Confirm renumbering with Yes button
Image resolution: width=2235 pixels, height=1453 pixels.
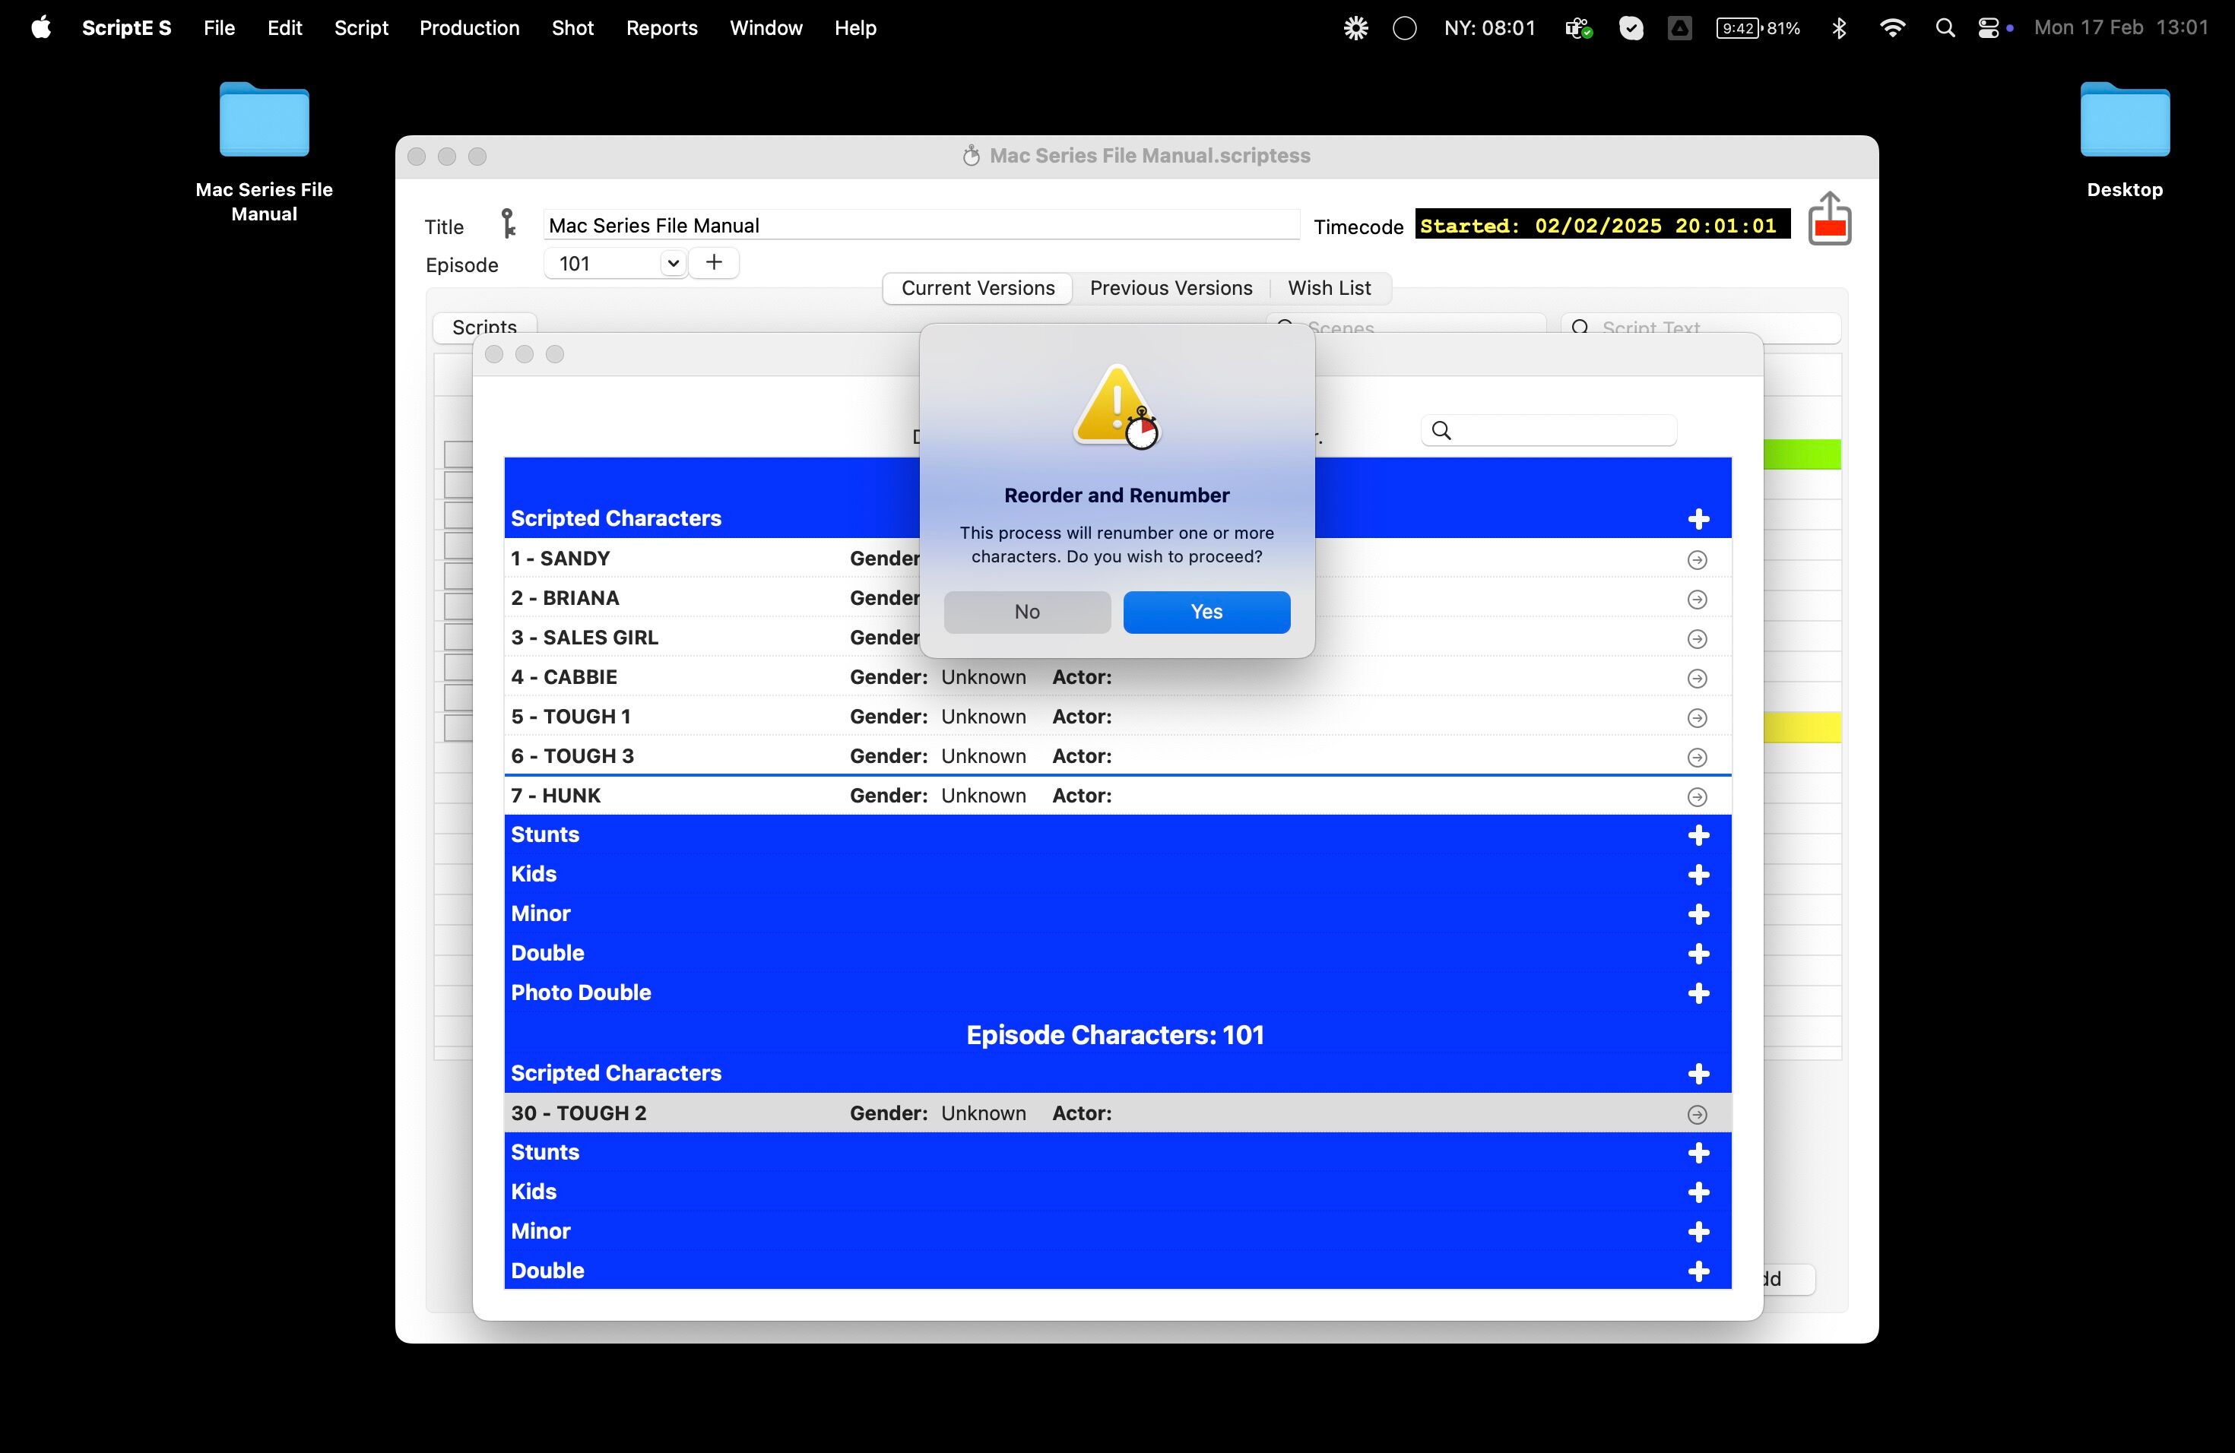click(x=1206, y=612)
